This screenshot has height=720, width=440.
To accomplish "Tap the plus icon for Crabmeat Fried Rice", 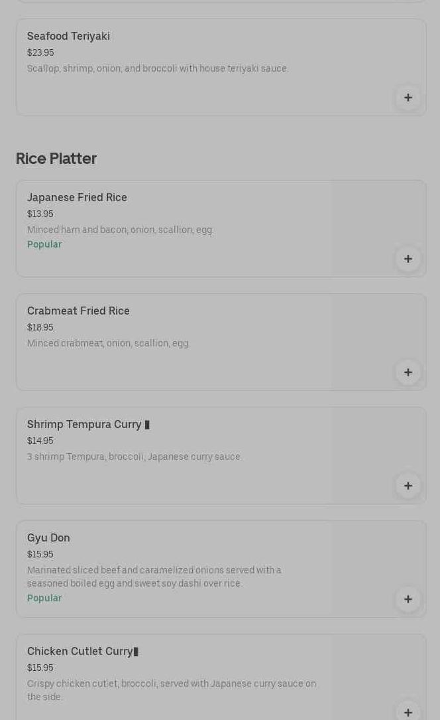I will [x=408, y=372].
